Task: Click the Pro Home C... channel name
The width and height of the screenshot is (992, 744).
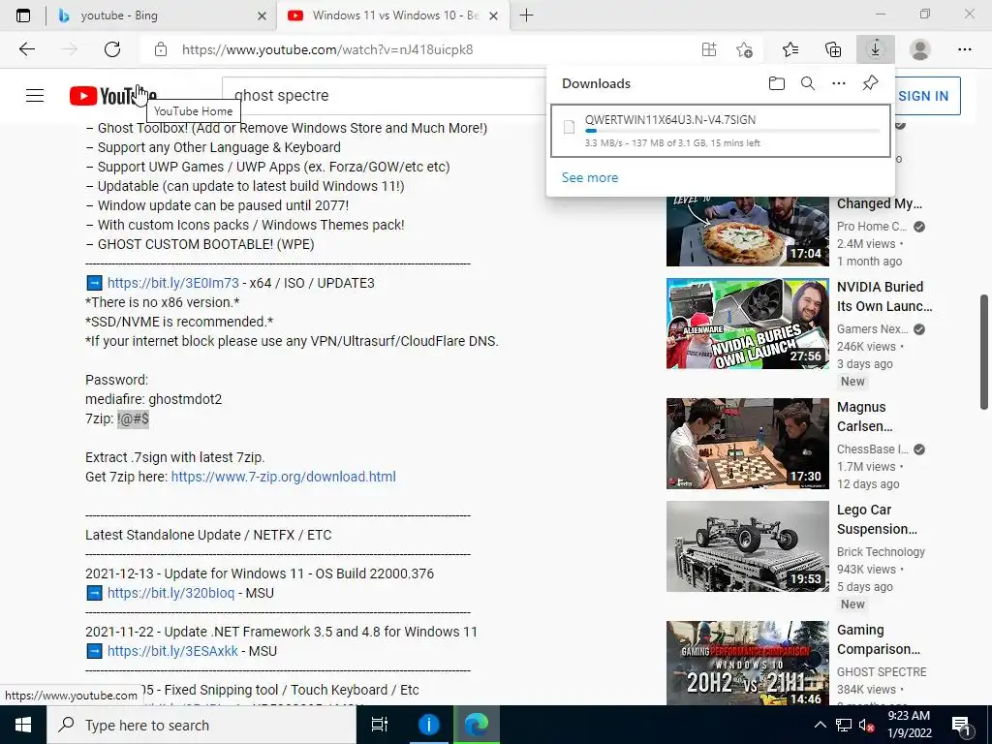Action: coord(872,227)
